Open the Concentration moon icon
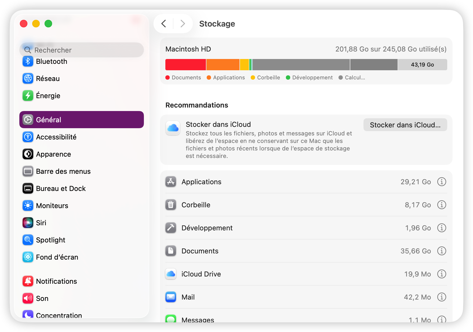This screenshot has width=473, height=332. [28, 314]
